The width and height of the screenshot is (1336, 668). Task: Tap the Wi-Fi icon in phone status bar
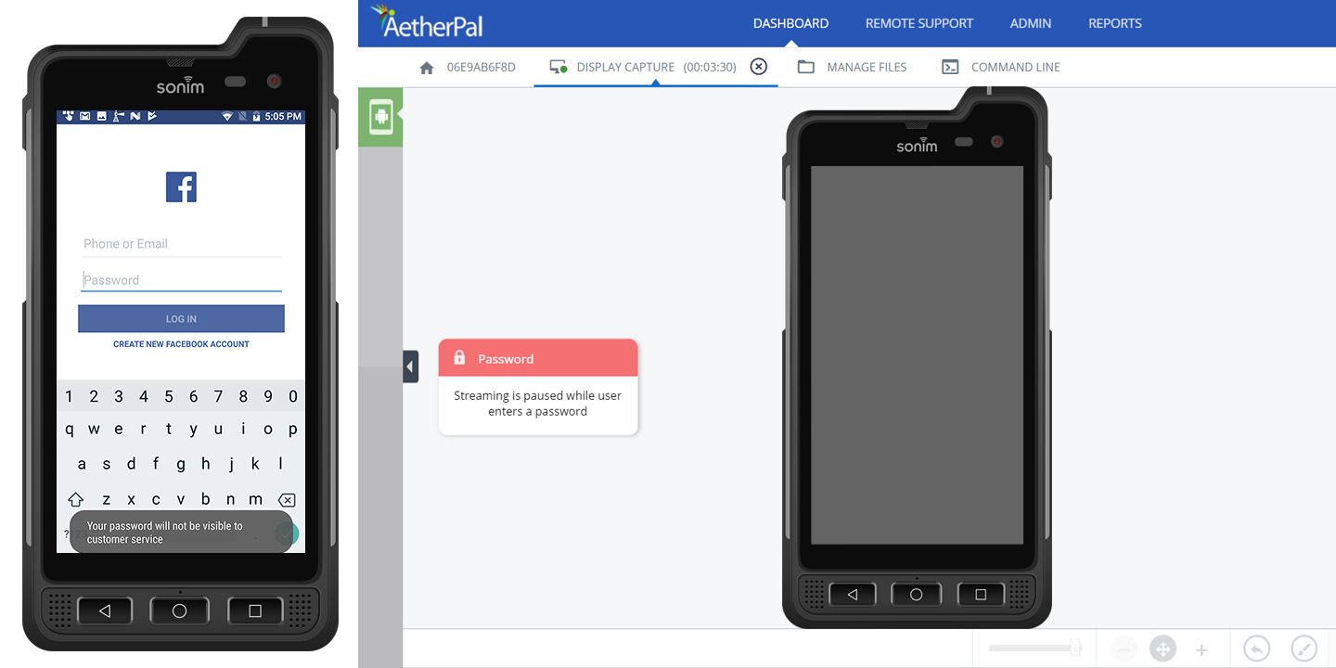click(227, 117)
